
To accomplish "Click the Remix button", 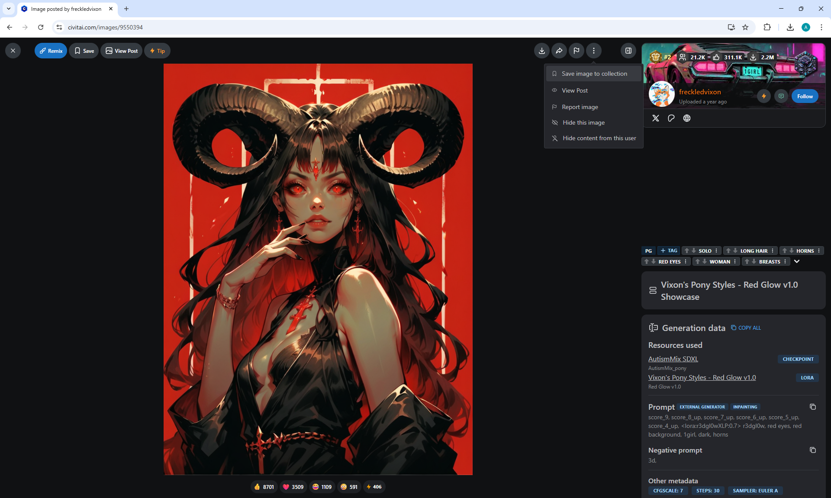I will pos(51,51).
